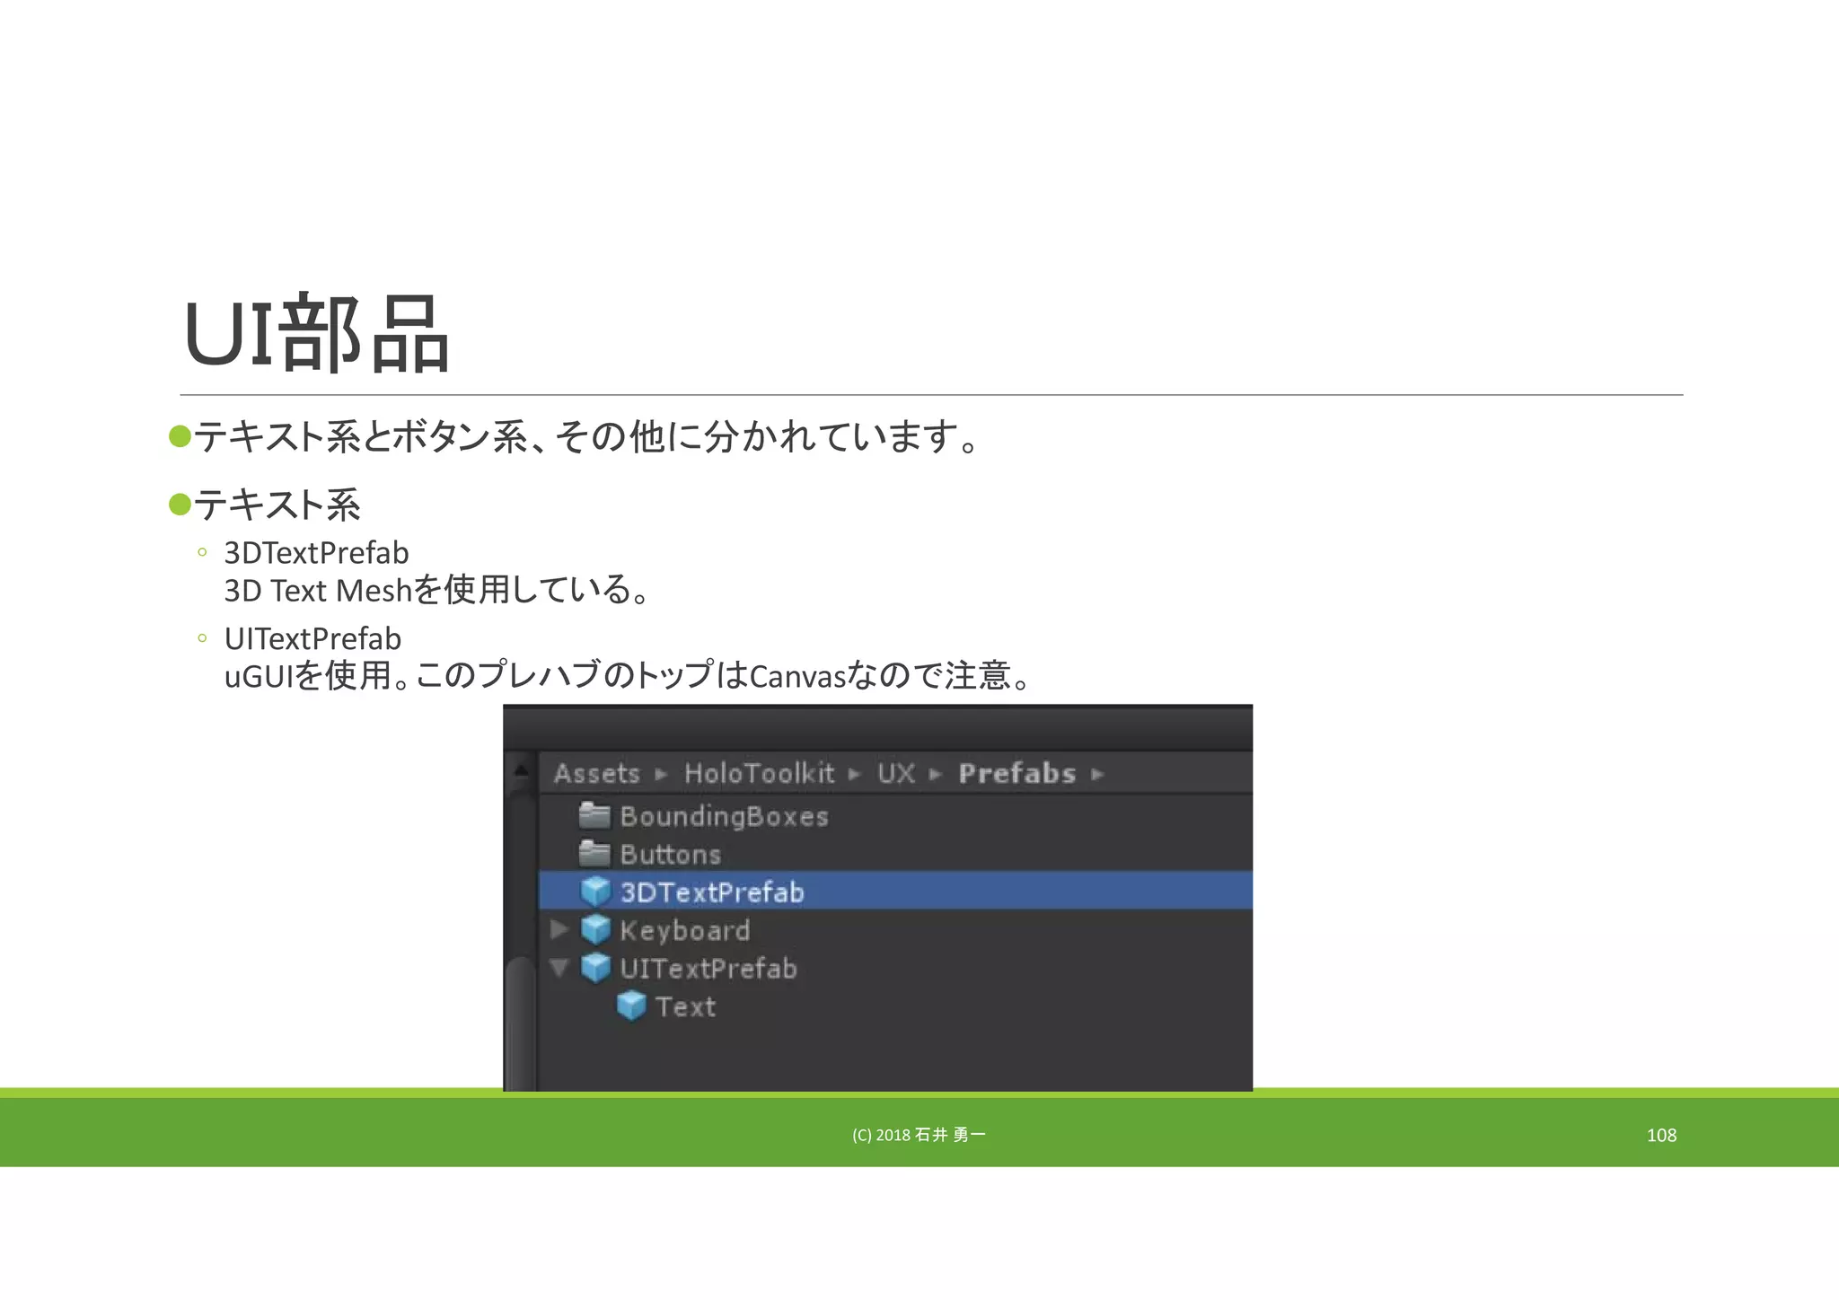Screen dimensions: 1839x1300
Task: Select the 3DTextPrefab cube icon
Action: coord(596,892)
